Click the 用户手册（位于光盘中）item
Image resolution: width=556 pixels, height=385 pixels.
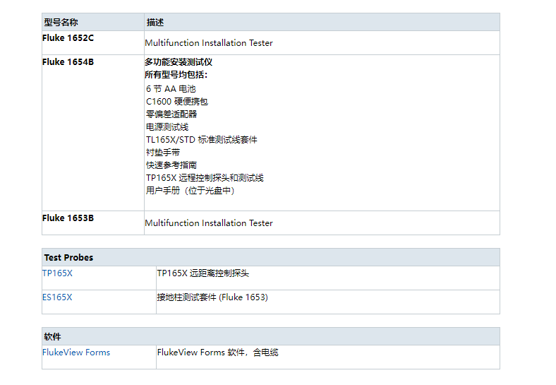(190, 191)
